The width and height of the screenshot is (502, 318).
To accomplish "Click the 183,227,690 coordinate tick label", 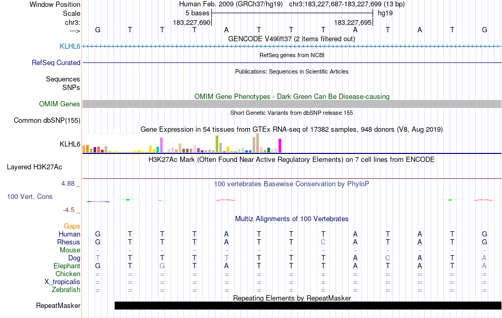I will (x=191, y=22).
